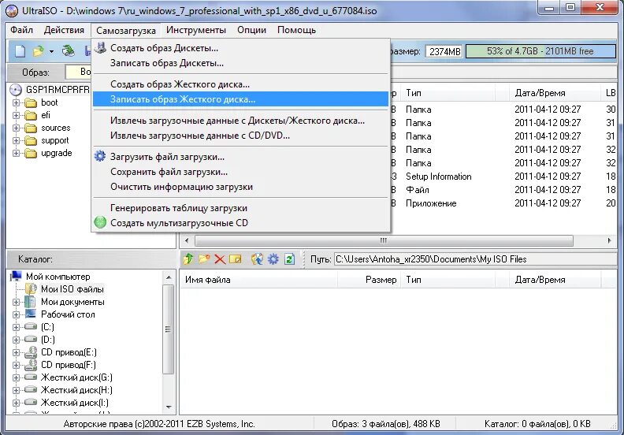624x435 pixels.
Task: Expand the support folder
Action: 16,140
